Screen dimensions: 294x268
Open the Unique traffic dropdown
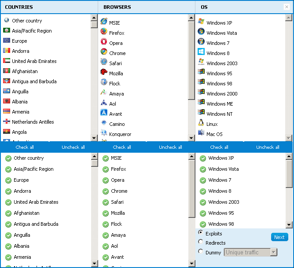(250, 252)
